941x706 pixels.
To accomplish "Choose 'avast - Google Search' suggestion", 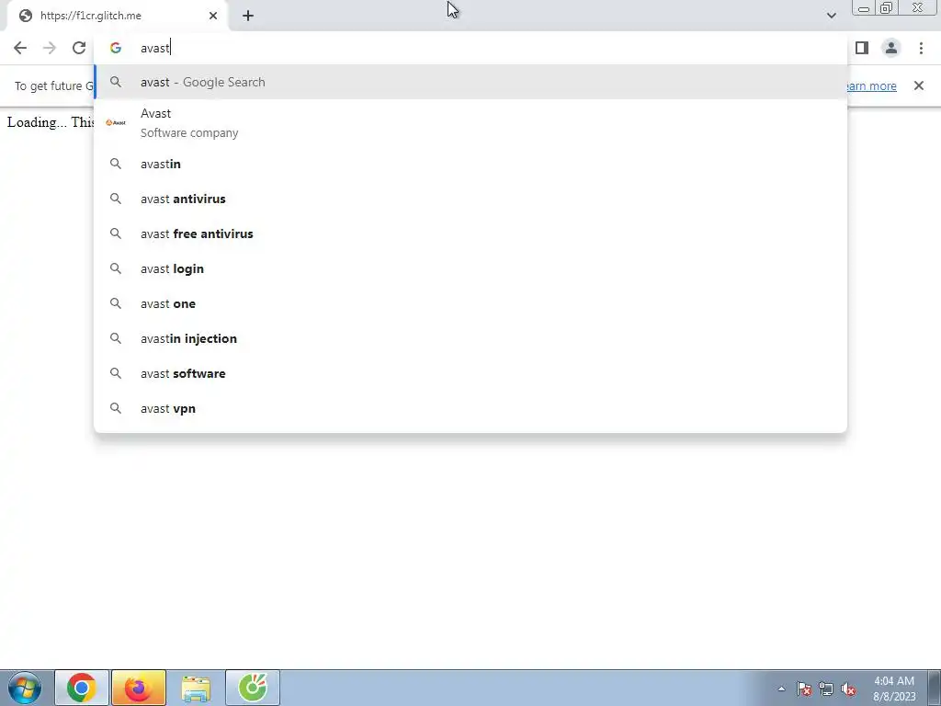I will click(x=470, y=82).
